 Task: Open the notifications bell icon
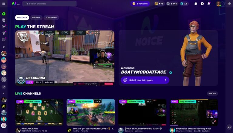[209, 4]
